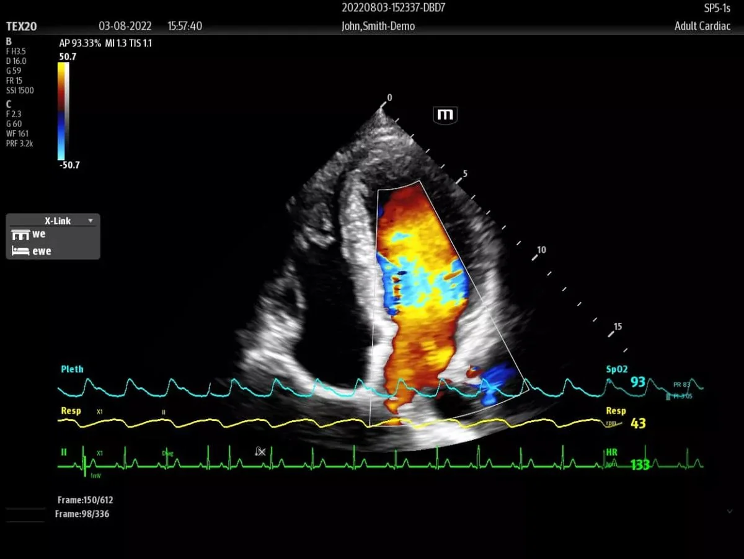744x559 pixels.
Task: Click the 'PR 83' pulse rate reading
Action: (x=681, y=385)
